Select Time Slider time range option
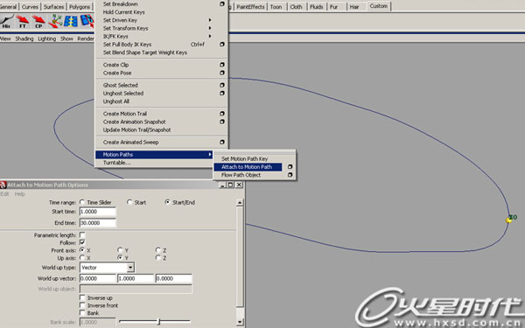 pyautogui.click(x=82, y=202)
